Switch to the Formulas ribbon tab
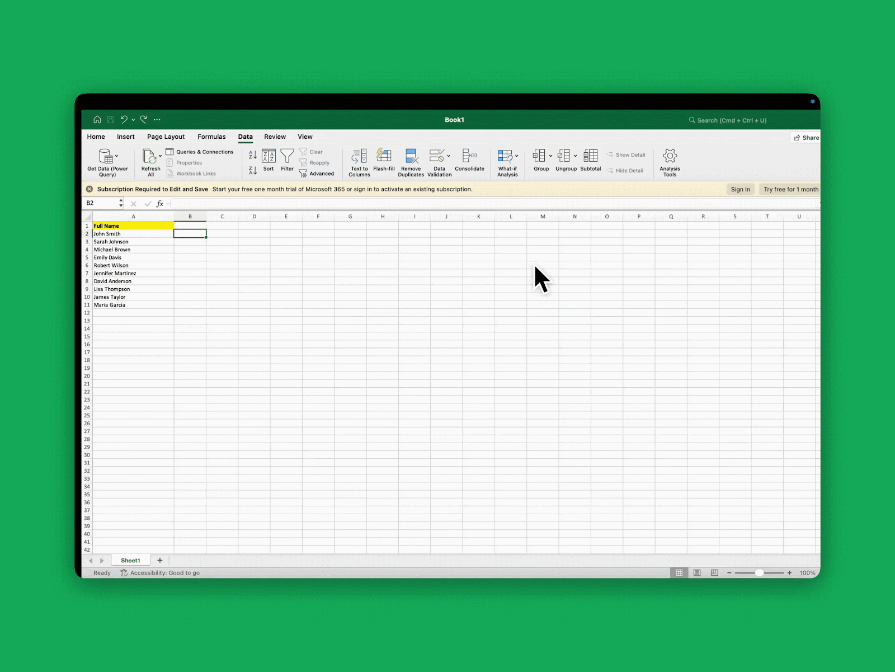 [211, 137]
